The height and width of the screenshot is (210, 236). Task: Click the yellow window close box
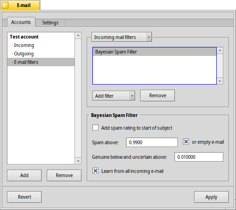click(5, 5)
